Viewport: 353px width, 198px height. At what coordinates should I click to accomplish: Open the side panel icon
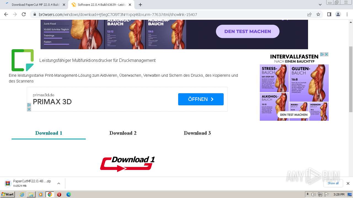point(329,14)
